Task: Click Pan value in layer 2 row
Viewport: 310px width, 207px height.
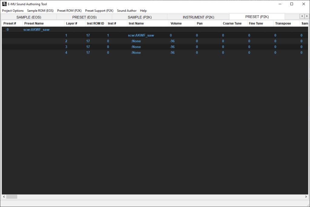Action: (x=197, y=41)
